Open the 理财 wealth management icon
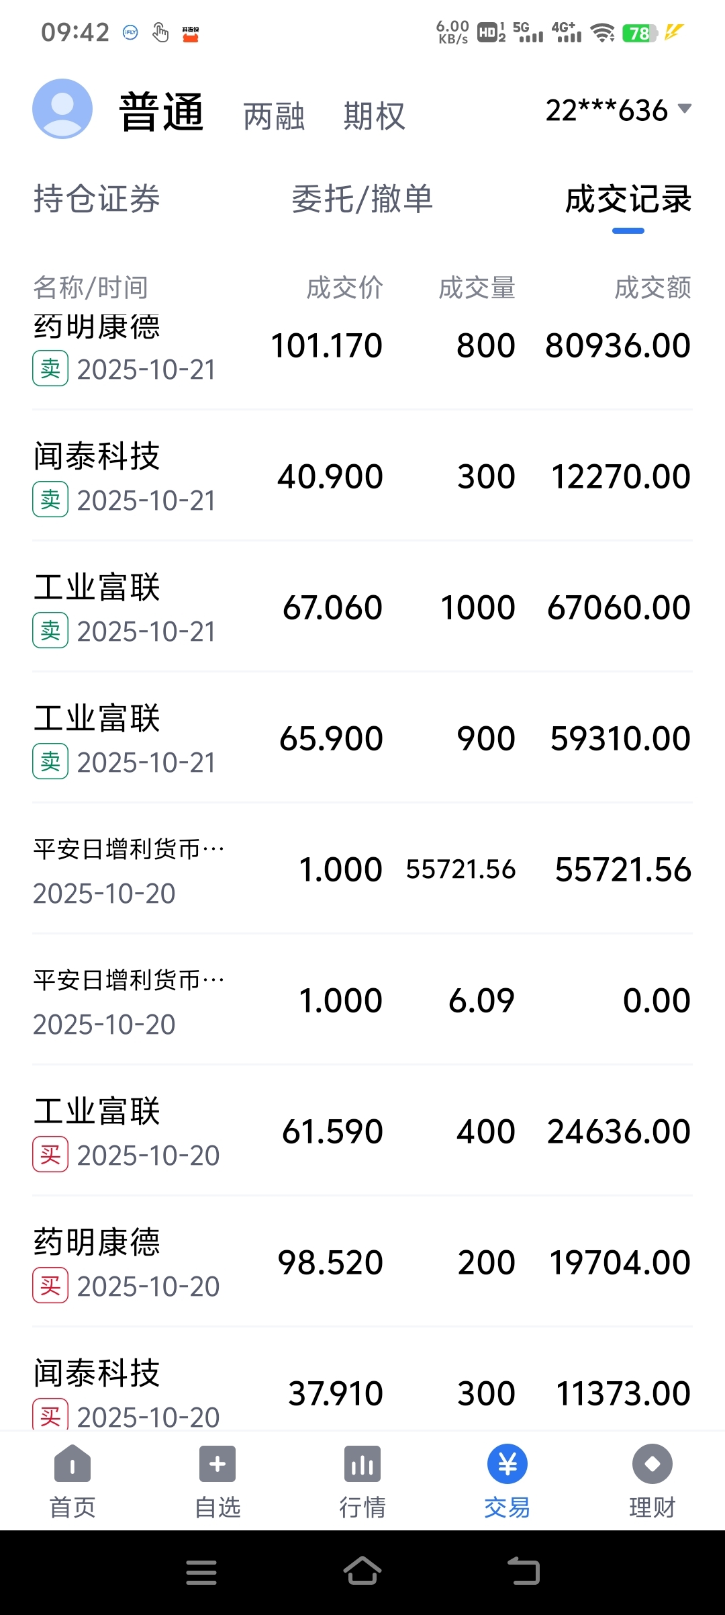Viewport: 725px width, 1615px height. click(652, 1463)
